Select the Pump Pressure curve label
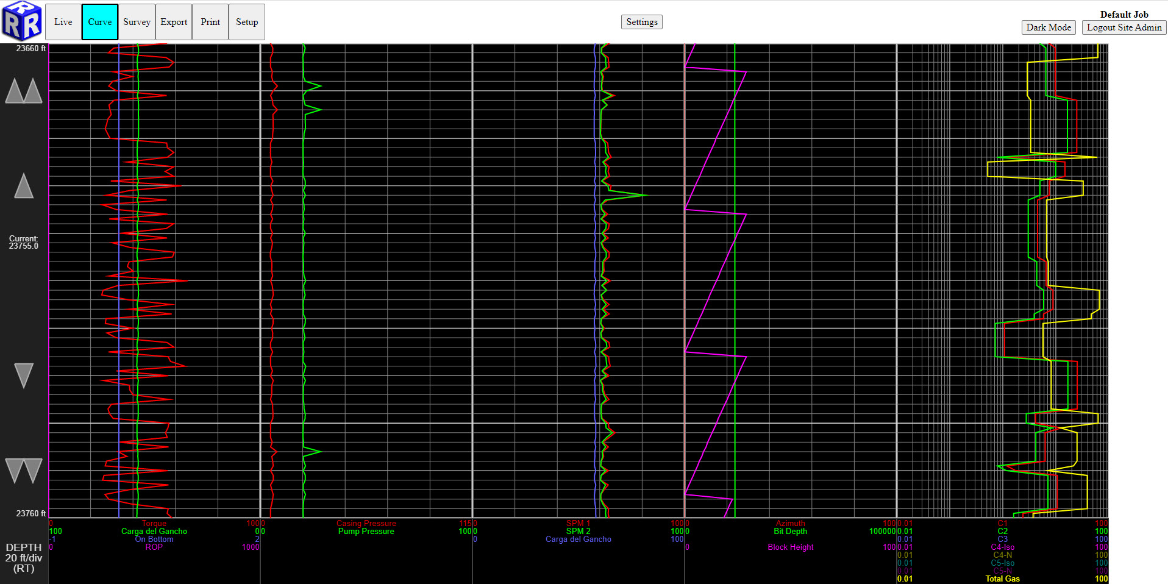1168x584 pixels. (366, 531)
